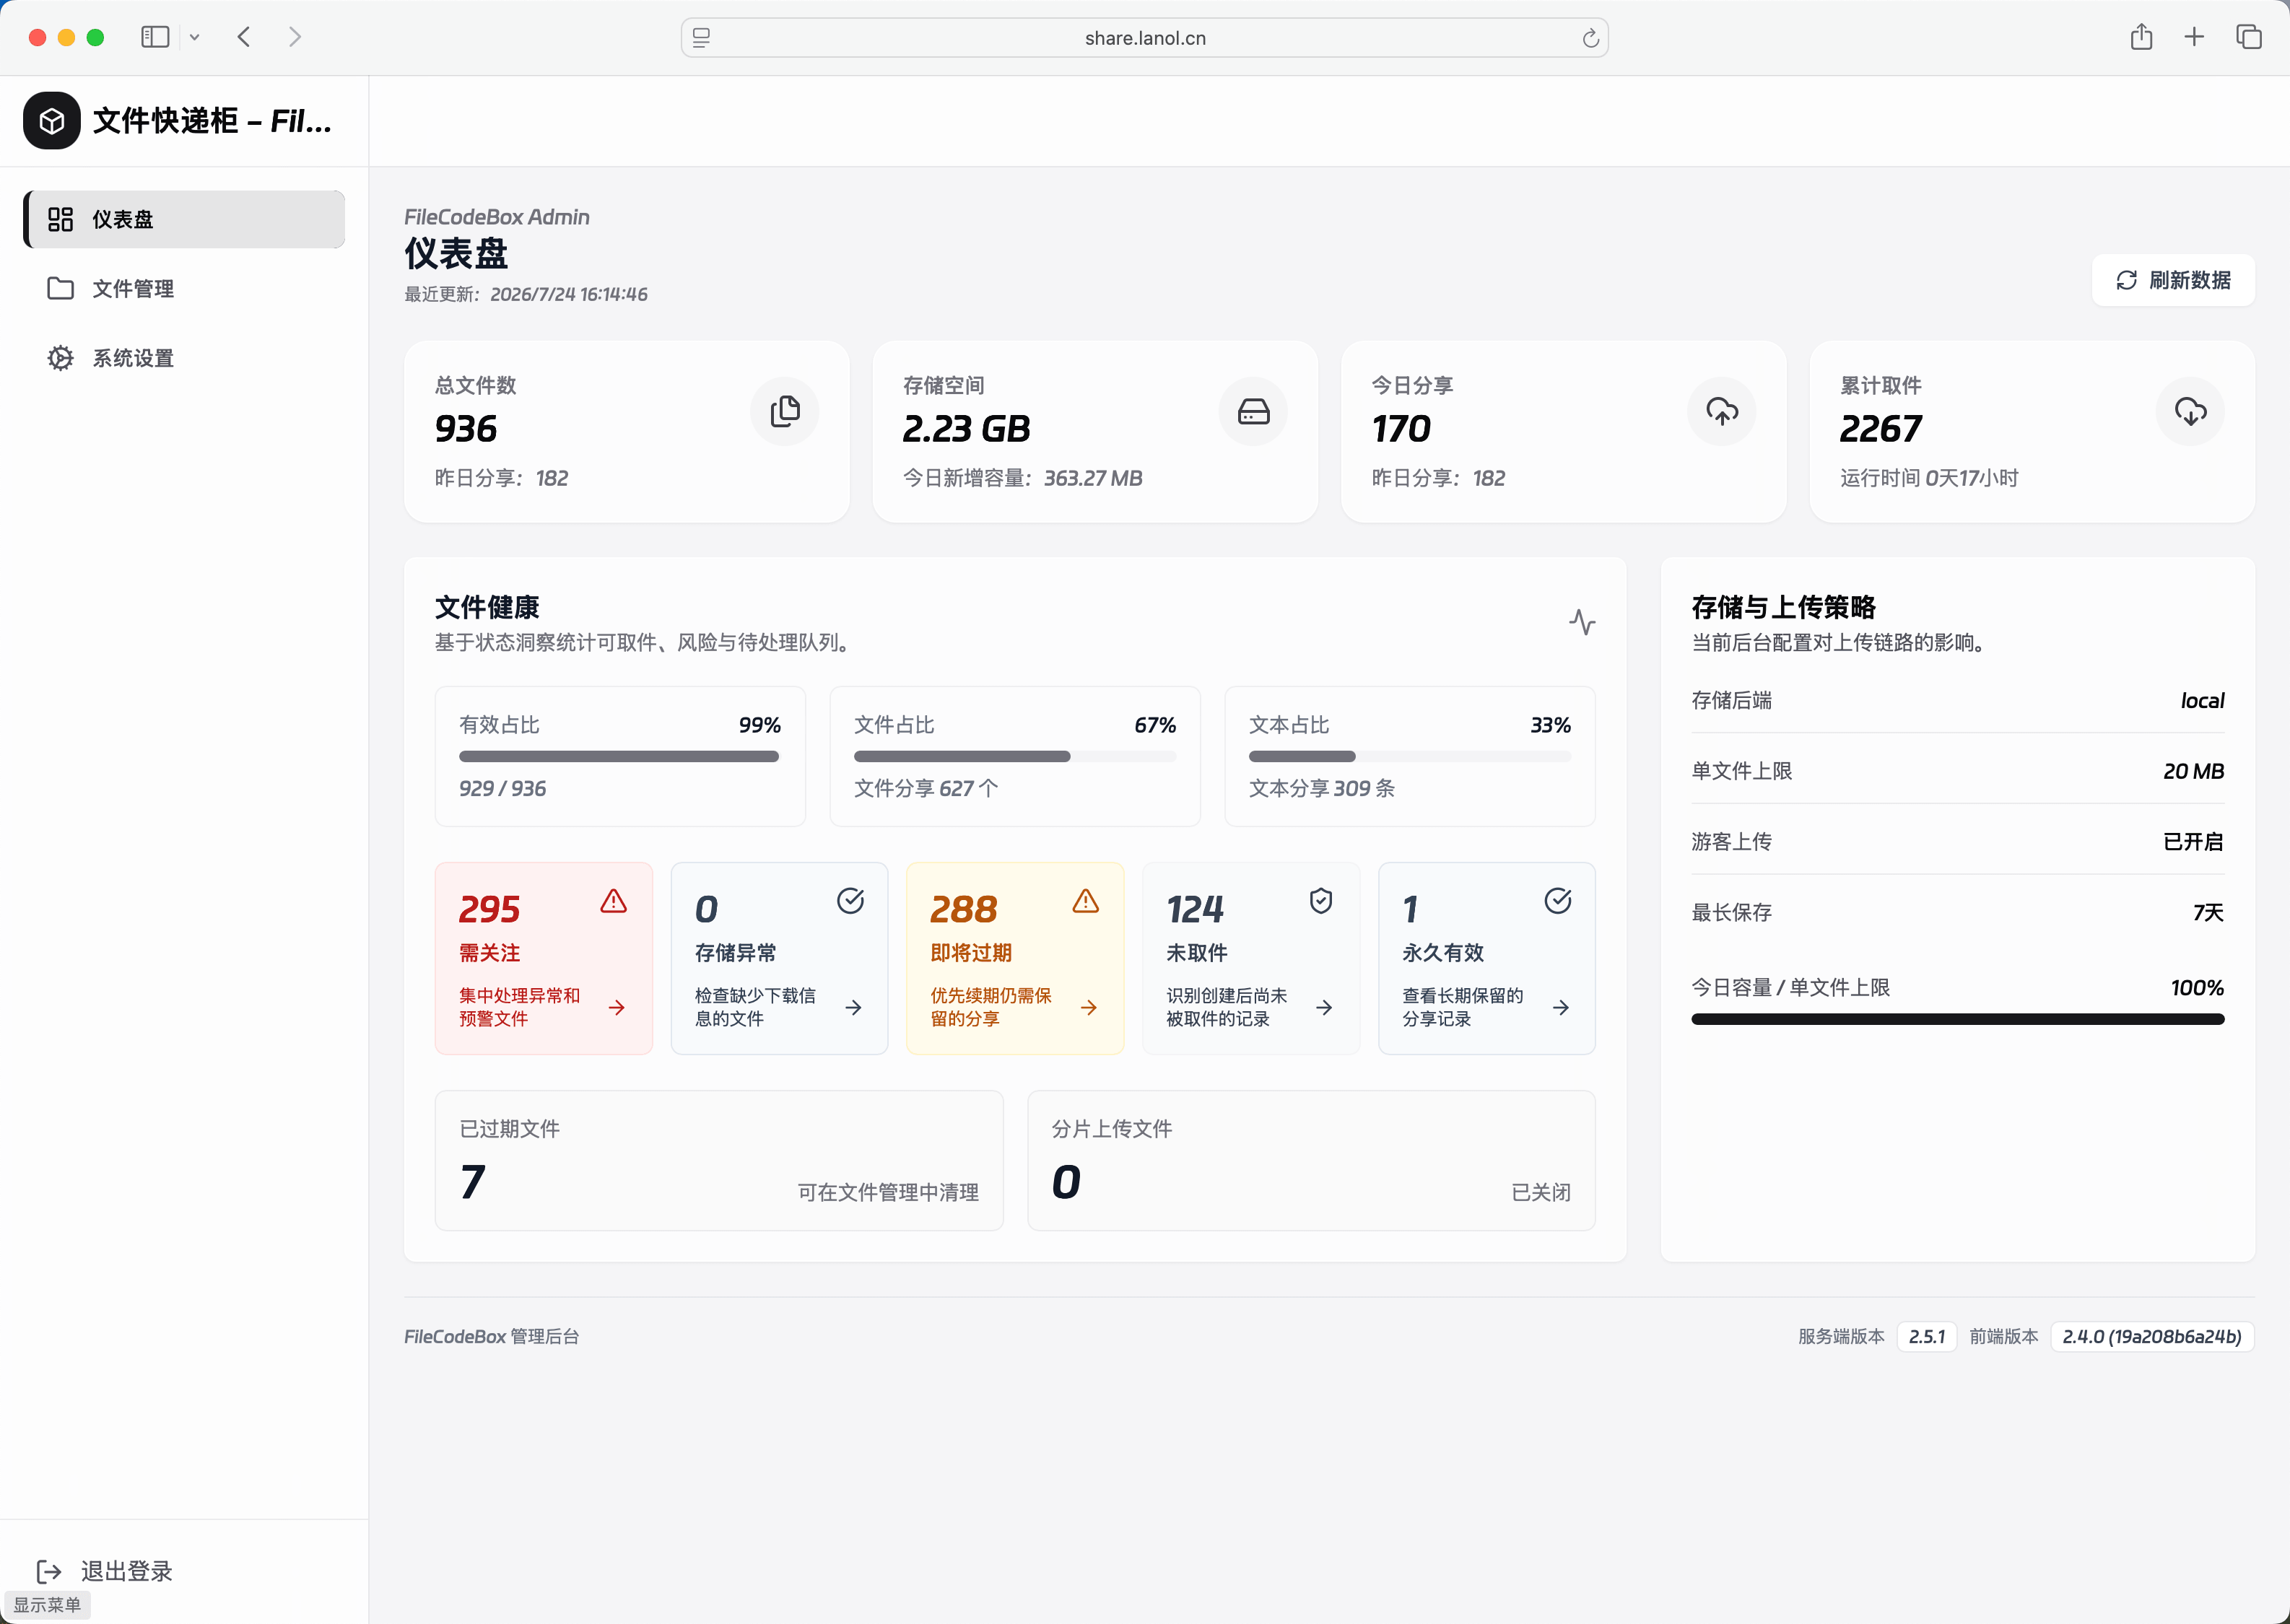Click the check-circle icon on 存储异常 card
Screen dimensions: 2290x1624
(x=850, y=901)
